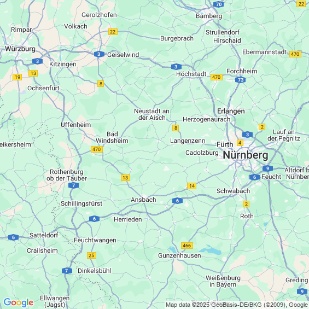This screenshot has height=309, width=309.
Task: Select the Würzburg city label
Action: click(20, 49)
